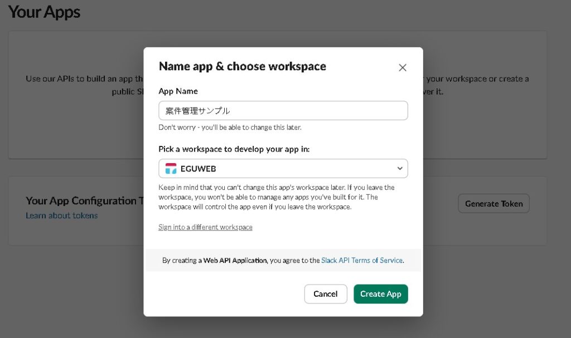Open Sign into a different workspace link
The height and width of the screenshot is (338, 571).
(205, 227)
